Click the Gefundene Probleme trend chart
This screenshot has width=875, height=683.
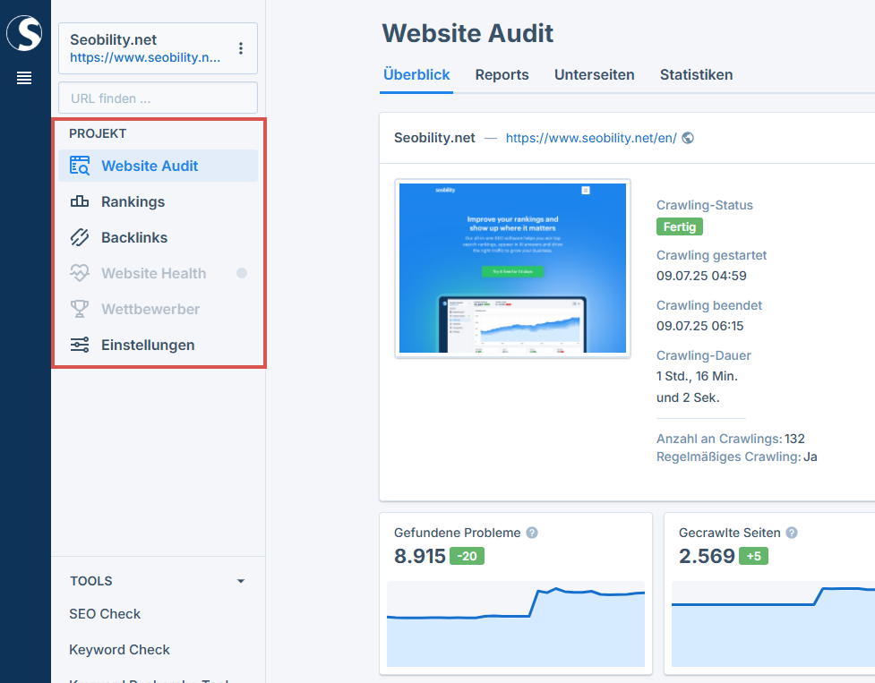tap(516, 624)
